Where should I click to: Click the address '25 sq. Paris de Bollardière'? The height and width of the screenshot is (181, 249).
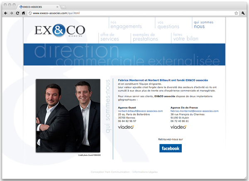click(134, 115)
